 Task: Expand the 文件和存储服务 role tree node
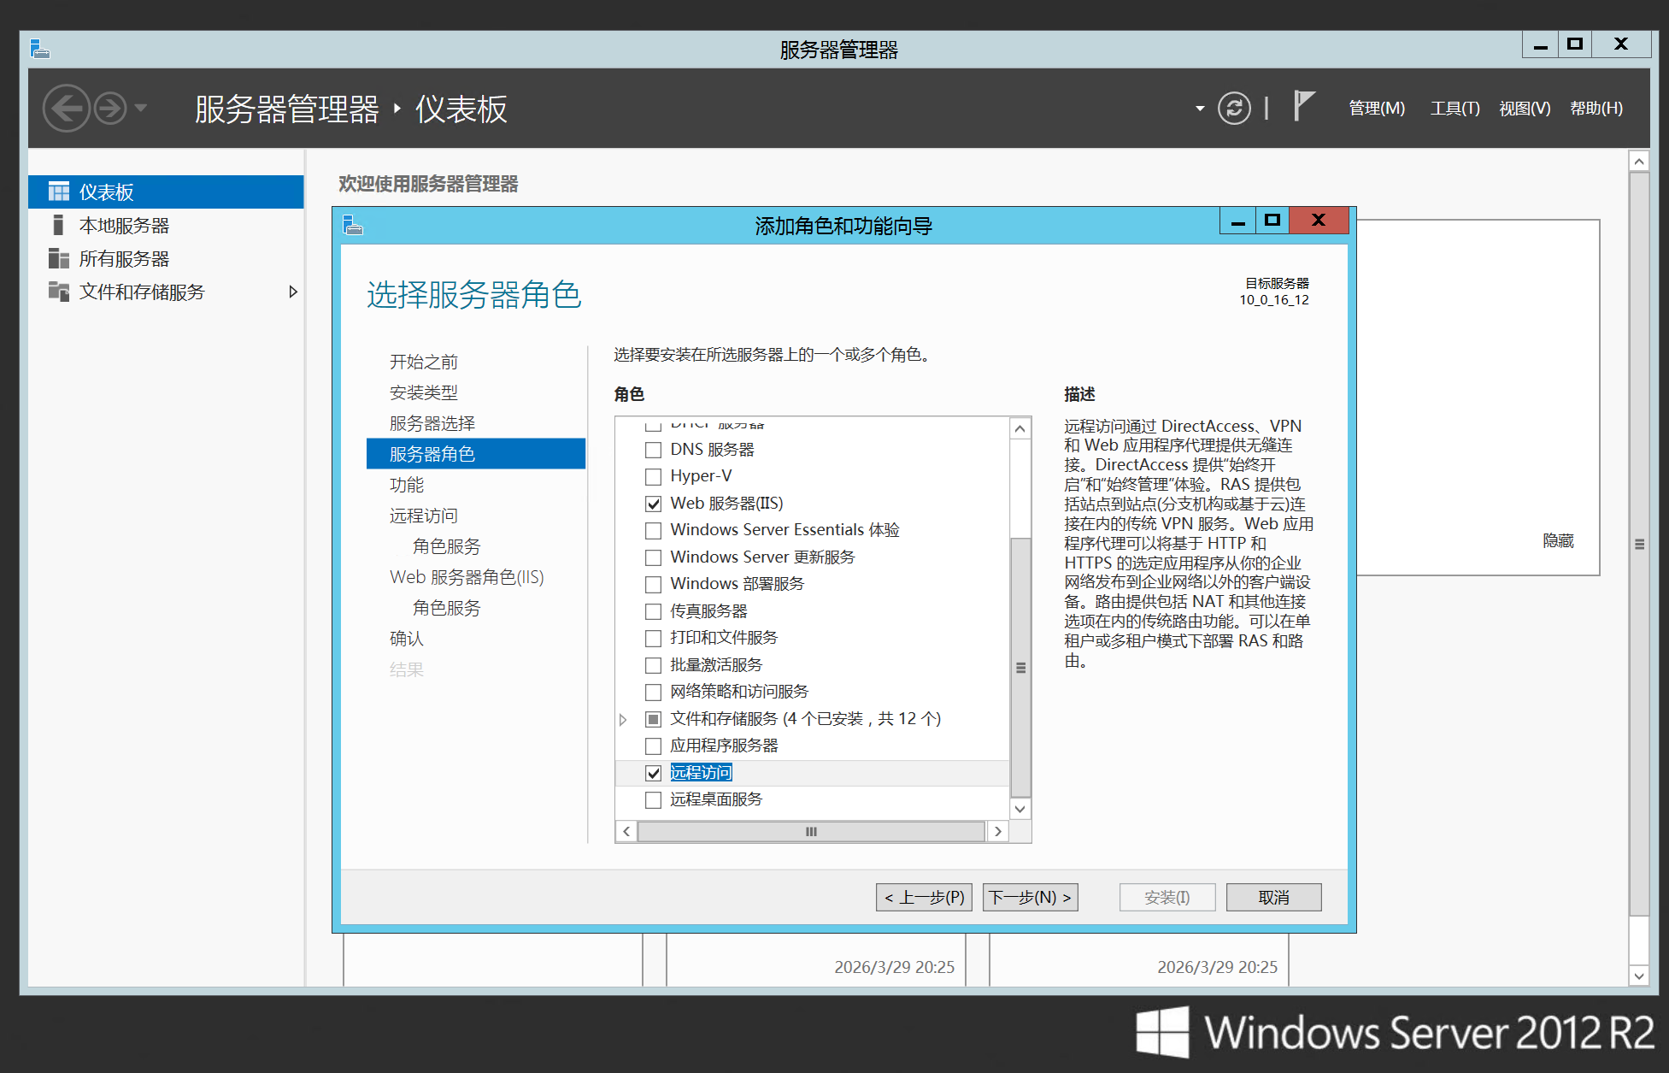click(x=623, y=719)
